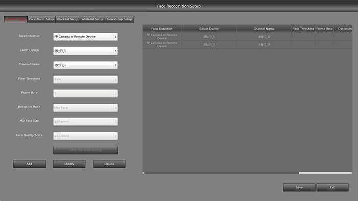
Task: Expand the Detection Mode Max Face dropdown
Action: pos(85,108)
